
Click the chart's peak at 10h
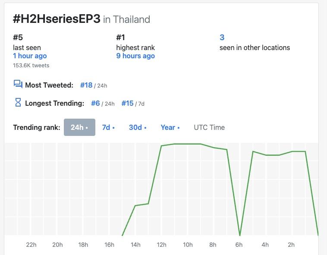tap(188, 144)
